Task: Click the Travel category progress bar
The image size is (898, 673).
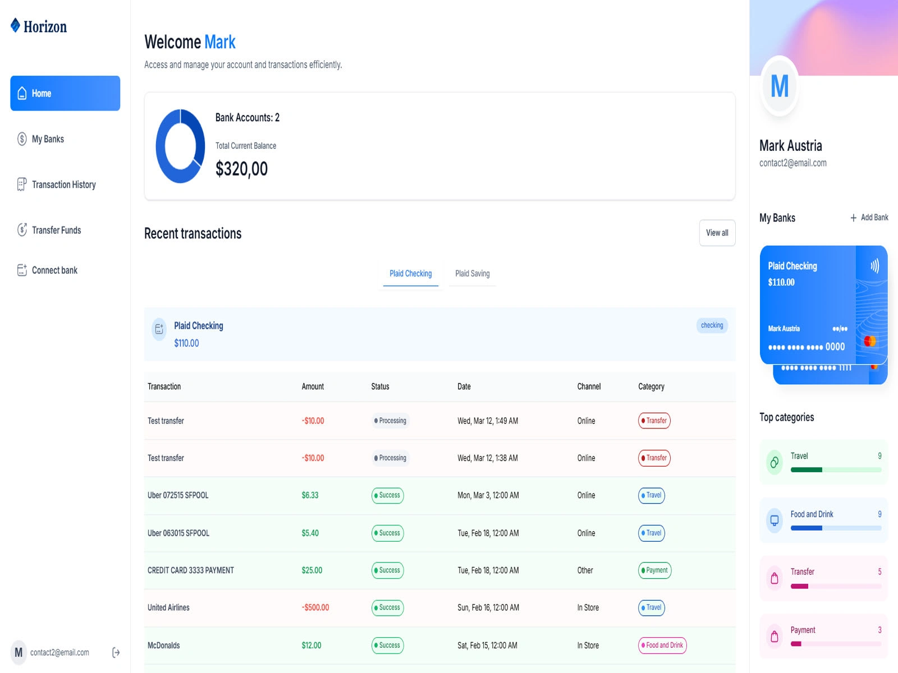Action: tap(836, 470)
